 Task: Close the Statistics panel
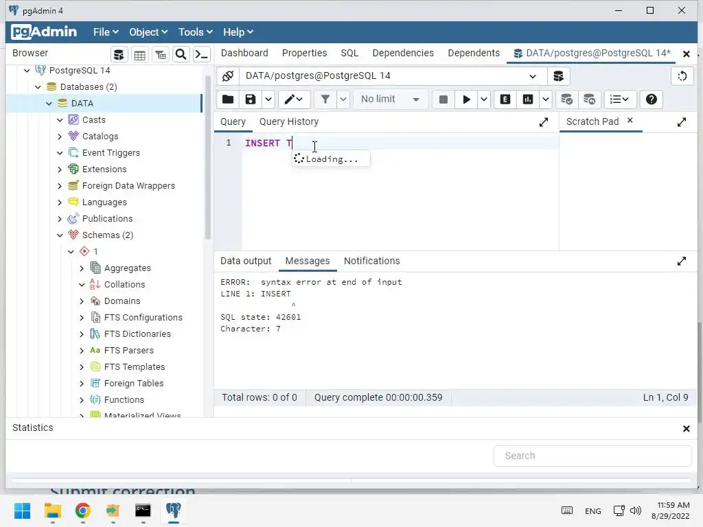686,429
